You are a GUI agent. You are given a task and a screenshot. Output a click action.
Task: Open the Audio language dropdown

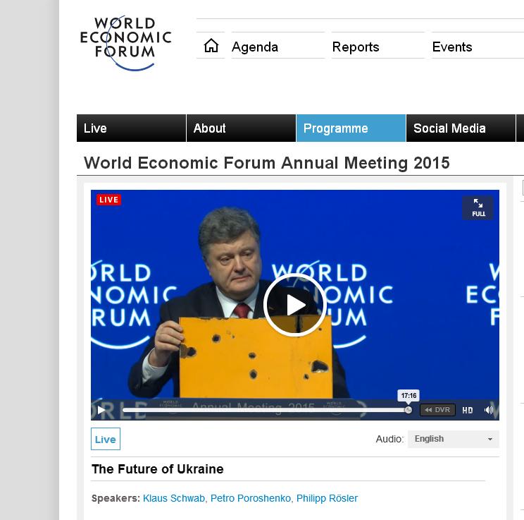pos(454,439)
